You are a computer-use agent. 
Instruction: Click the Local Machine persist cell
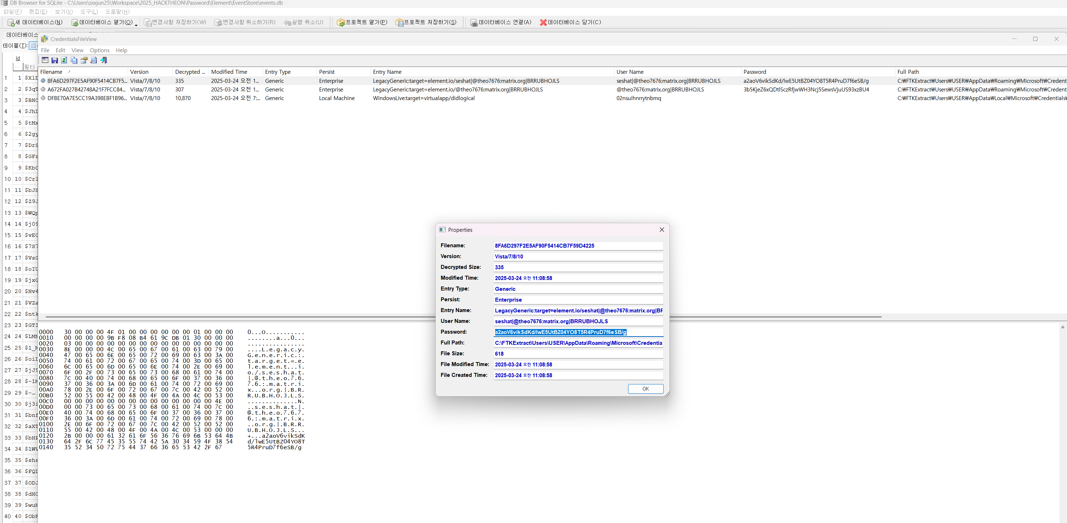(336, 98)
